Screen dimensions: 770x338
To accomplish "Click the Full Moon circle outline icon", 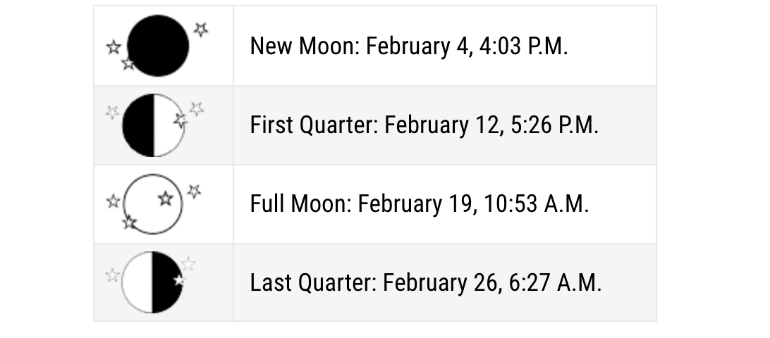I will point(153,204).
